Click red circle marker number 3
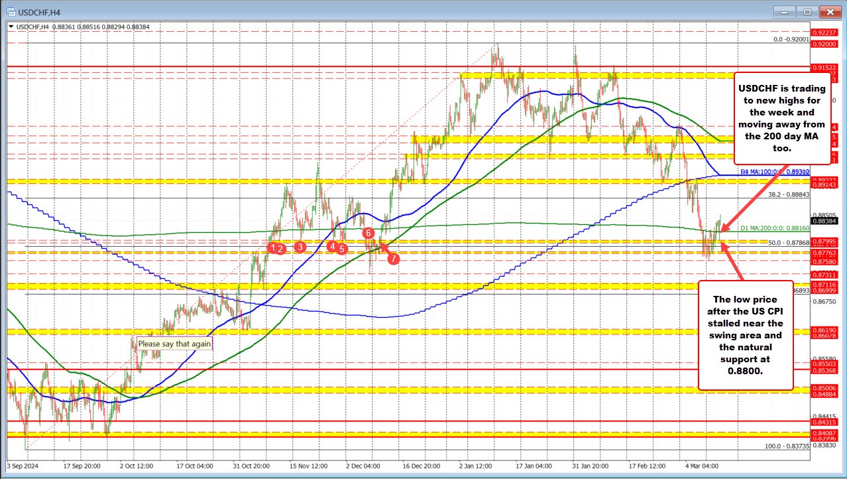The width and height of the screenshot is (847, 479). tap(300, 247)
